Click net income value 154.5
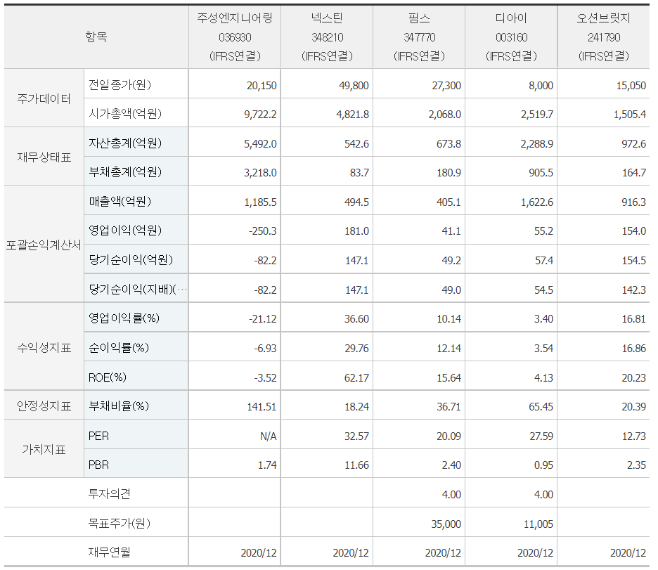This screenshot has width=658, height=570. (633, 261)
